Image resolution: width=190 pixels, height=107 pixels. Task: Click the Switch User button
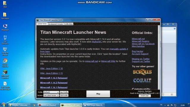(x=145, y=96)
